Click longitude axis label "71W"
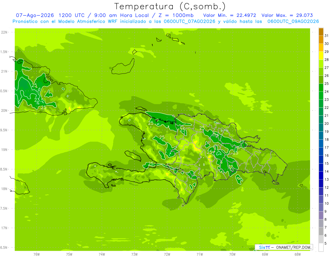 click(200, 254)
